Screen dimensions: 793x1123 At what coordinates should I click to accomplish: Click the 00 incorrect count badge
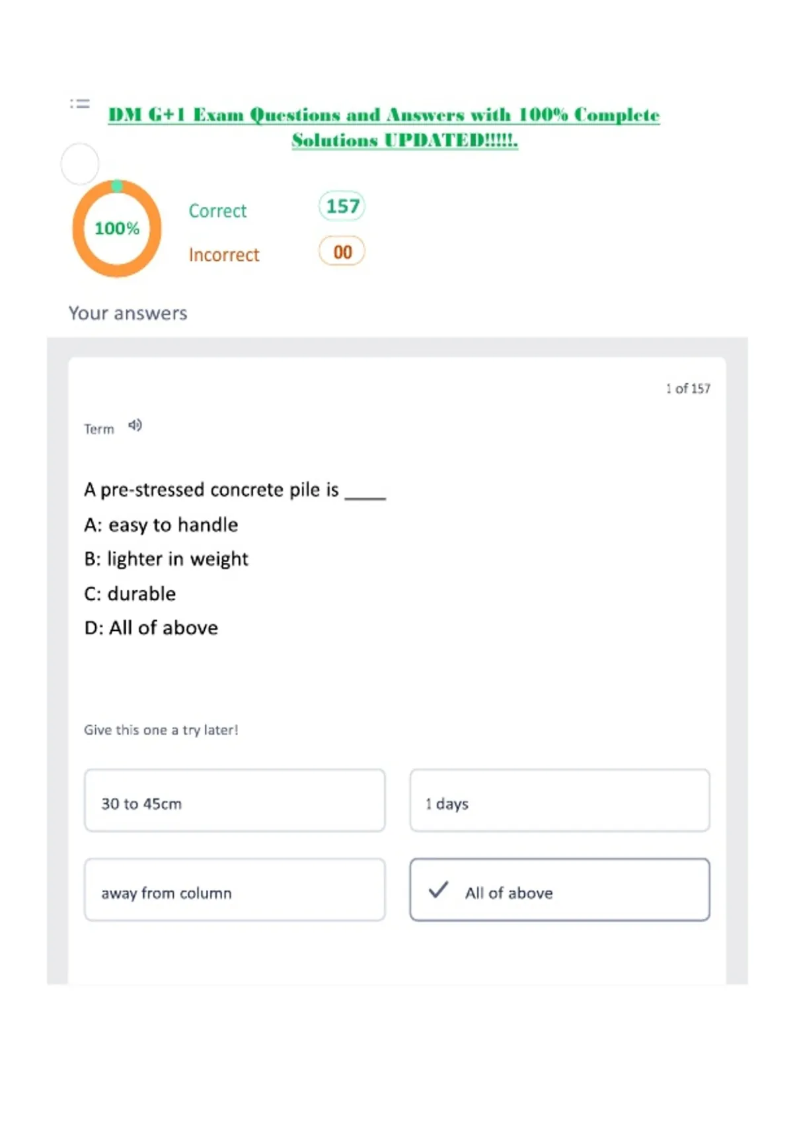click(x=342, y=252)
